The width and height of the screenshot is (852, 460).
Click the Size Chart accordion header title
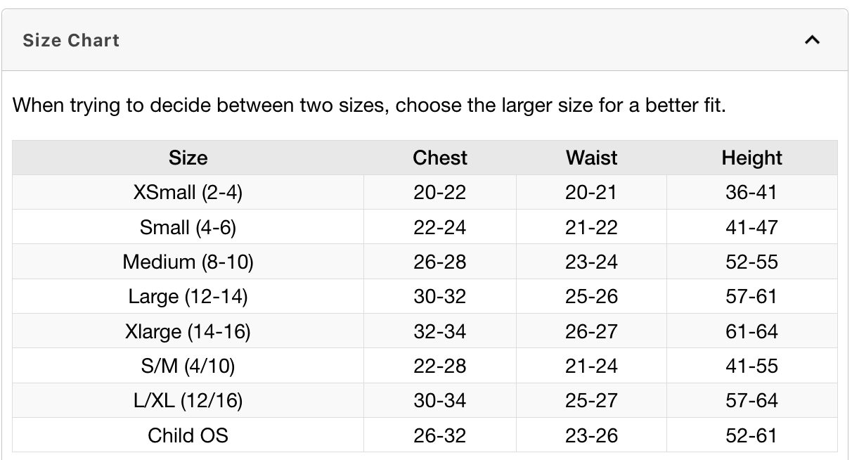coord(71,40)
